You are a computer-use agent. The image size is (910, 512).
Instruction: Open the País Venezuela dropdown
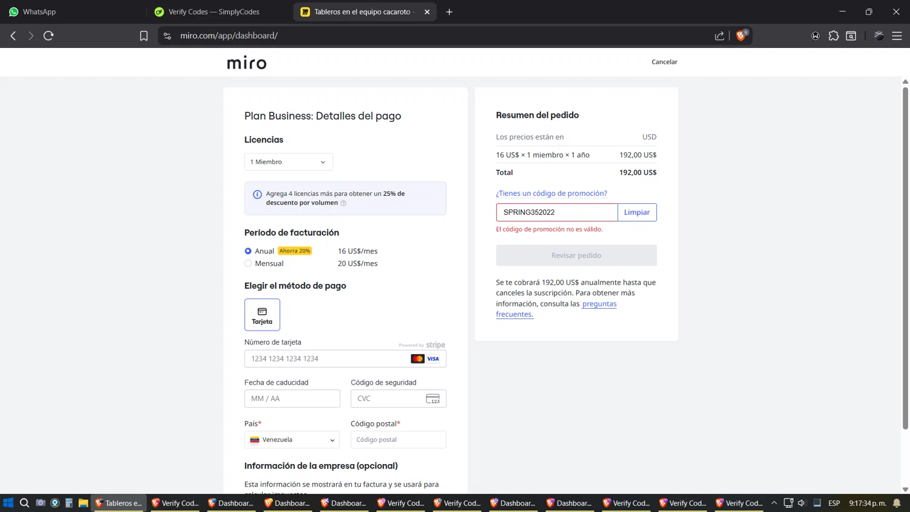tap(292, 440)
